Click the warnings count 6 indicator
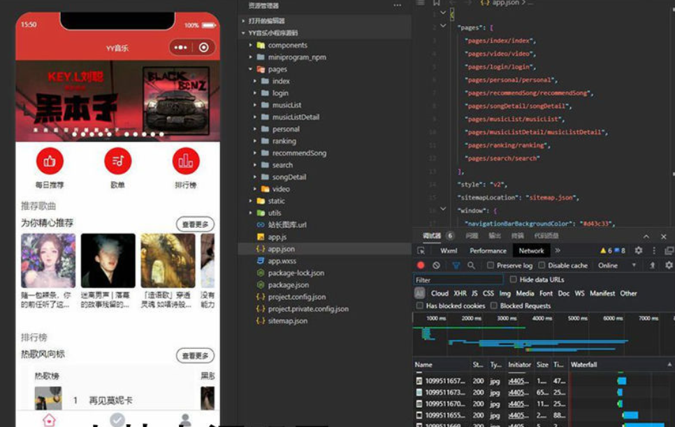This screenshot has height=427, width=675. [x=606, y=250]
